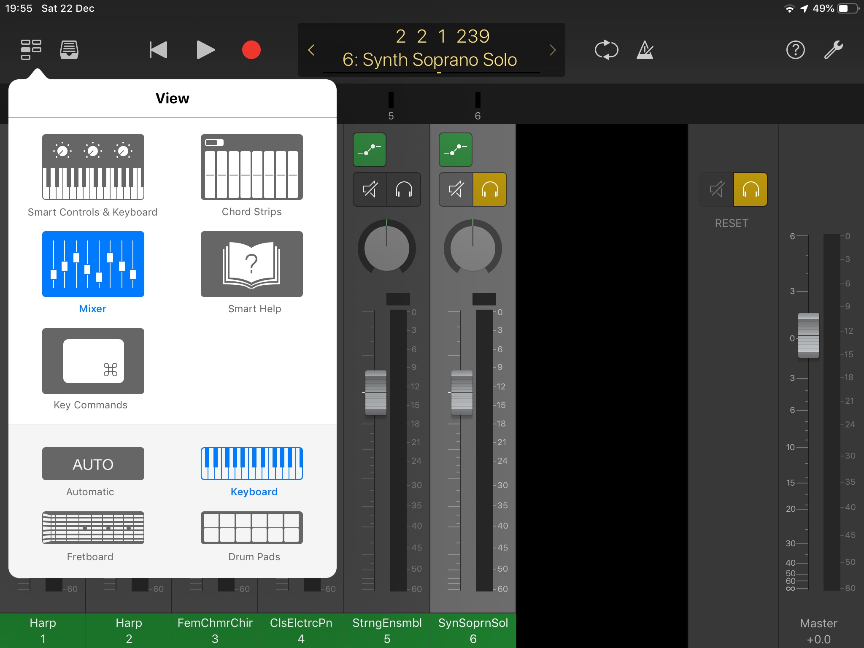Select Drum Pads touch instrument
This screenshot has height=648, width=864.
click(252, 537)
